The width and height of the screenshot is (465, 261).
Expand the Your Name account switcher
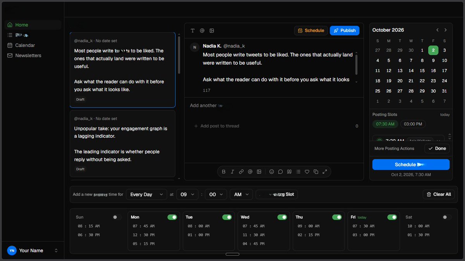(x=33, y=251)
